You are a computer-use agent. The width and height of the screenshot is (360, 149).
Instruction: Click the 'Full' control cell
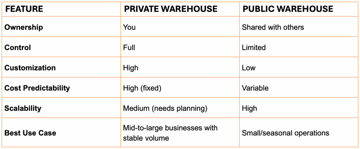[x=129, y=48]
